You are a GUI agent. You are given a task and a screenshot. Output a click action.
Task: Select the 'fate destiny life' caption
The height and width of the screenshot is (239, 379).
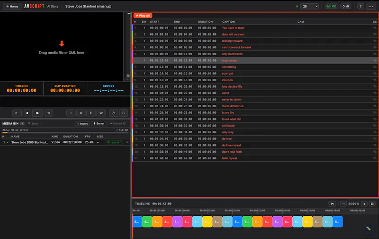[232, 87]
